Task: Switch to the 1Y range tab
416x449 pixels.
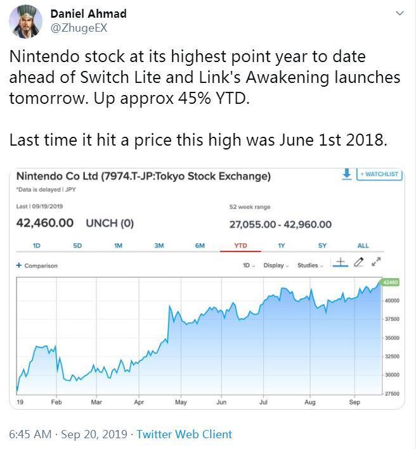Action: pos(282,246)
